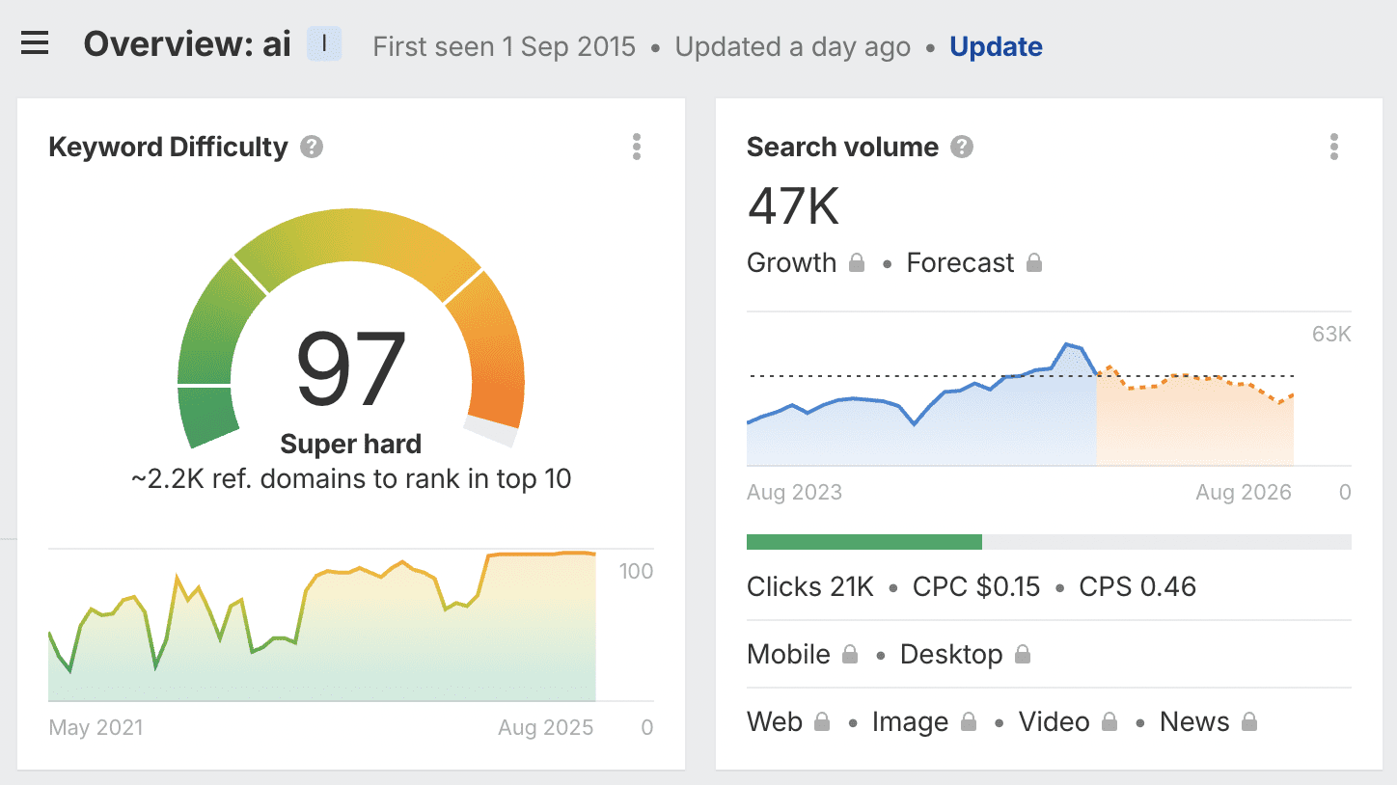The height and width of the screenshot is (785, 1397).
Task: Select the informational intent badge next to ai
Action: (324, 43)
